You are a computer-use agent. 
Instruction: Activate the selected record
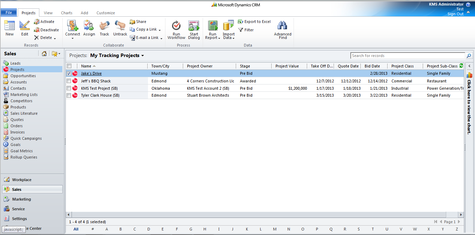pos(44,22)
